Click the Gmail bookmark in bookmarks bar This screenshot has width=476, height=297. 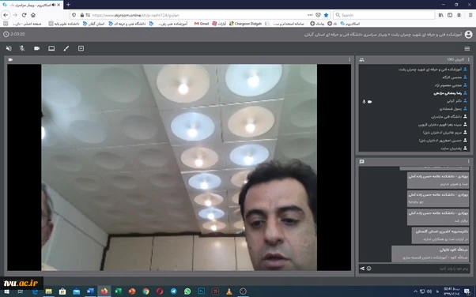(202, 24)
